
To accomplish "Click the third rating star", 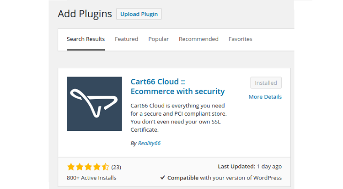I will 88,167.
